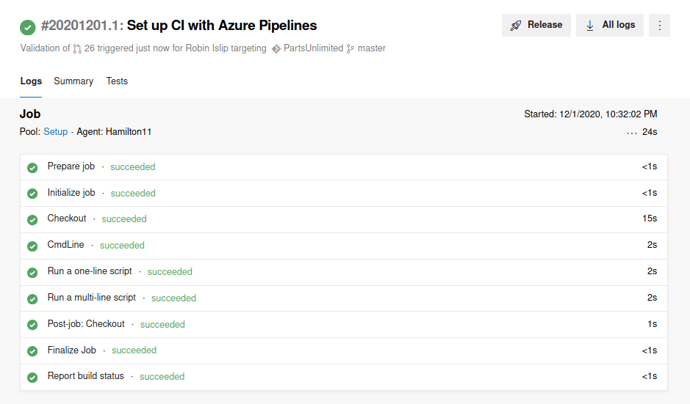This screenshot has height=404, width=690.
Task: Switch to the Summary tab
Action: tap(73, 81)
